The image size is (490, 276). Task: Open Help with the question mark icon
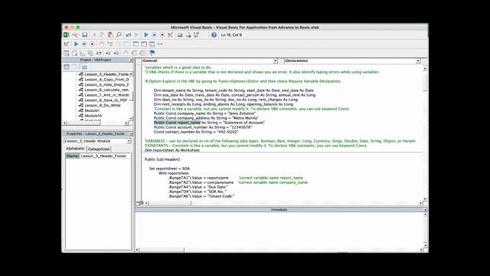[x=214, y=34]
